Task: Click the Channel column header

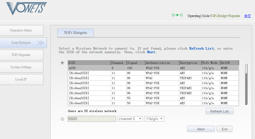Action: [x=119, y=63]
